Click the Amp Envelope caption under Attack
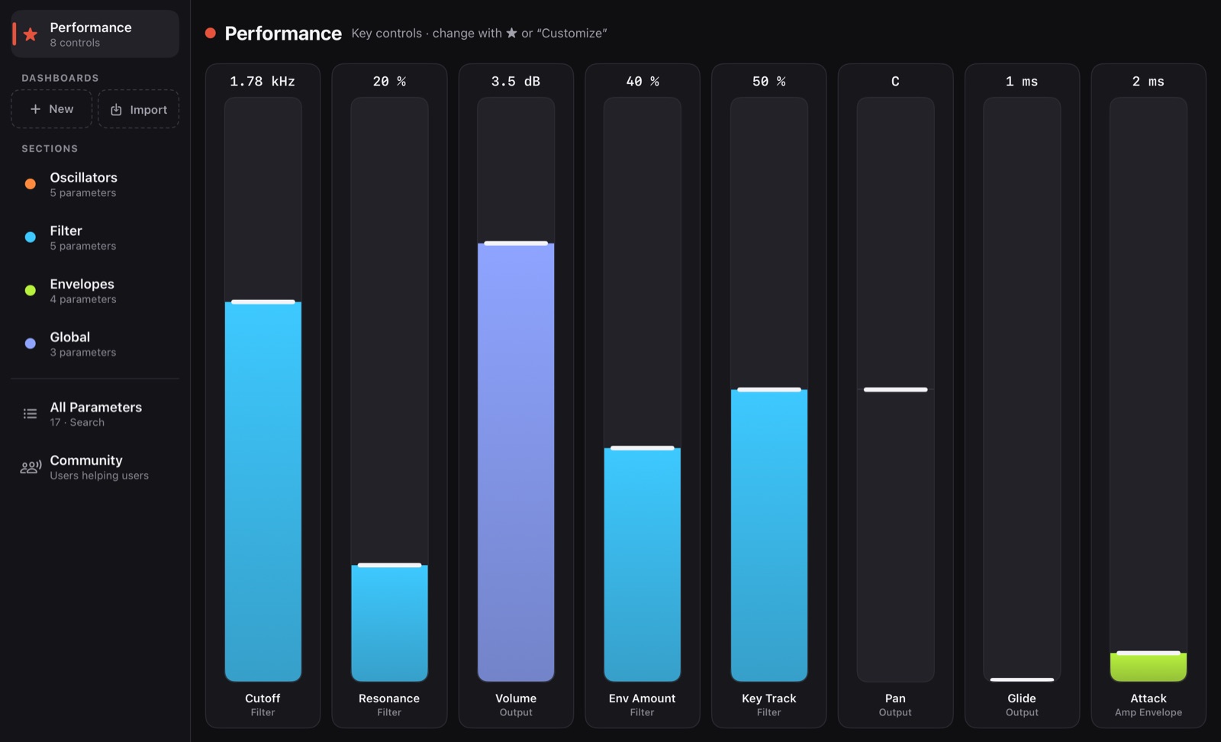This screenshot has height=742, width=1221. coord(1149,712)
